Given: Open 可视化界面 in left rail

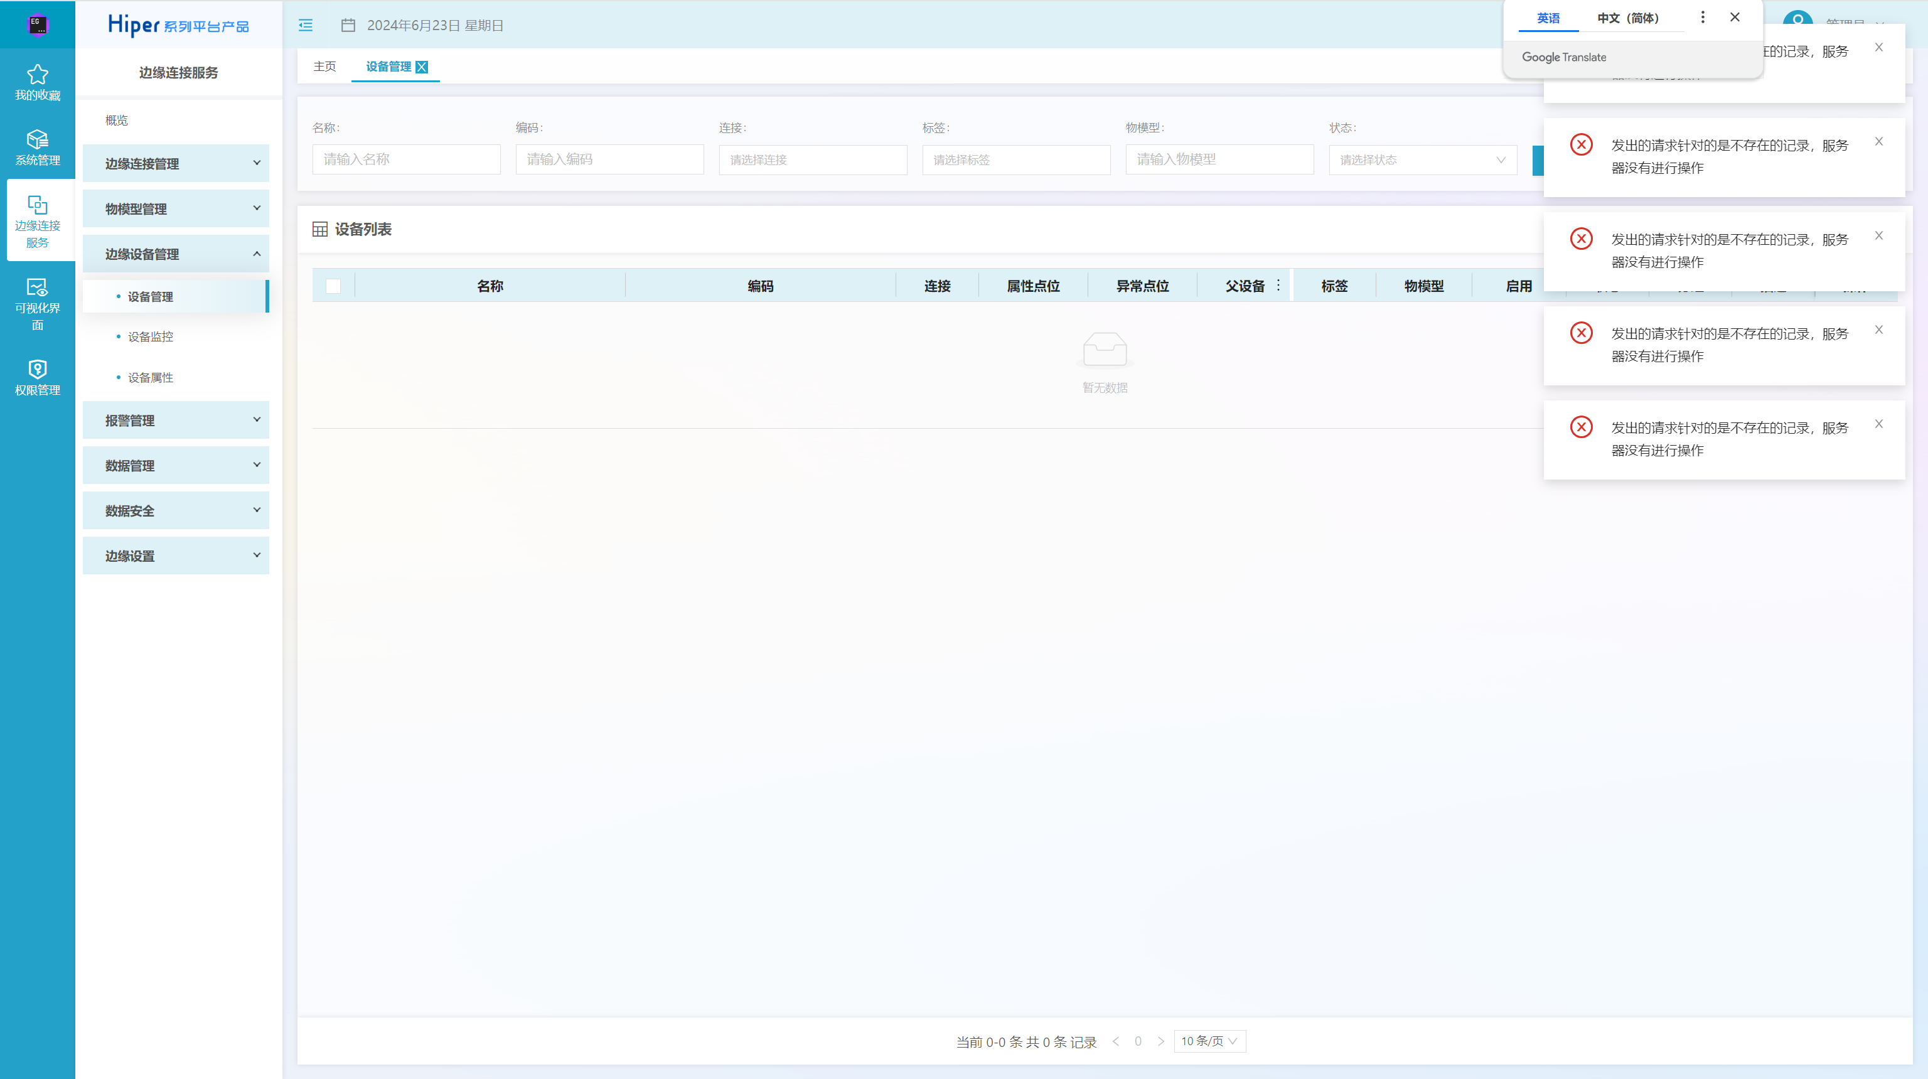Looking at the screenshot, I should pos(38,304).
